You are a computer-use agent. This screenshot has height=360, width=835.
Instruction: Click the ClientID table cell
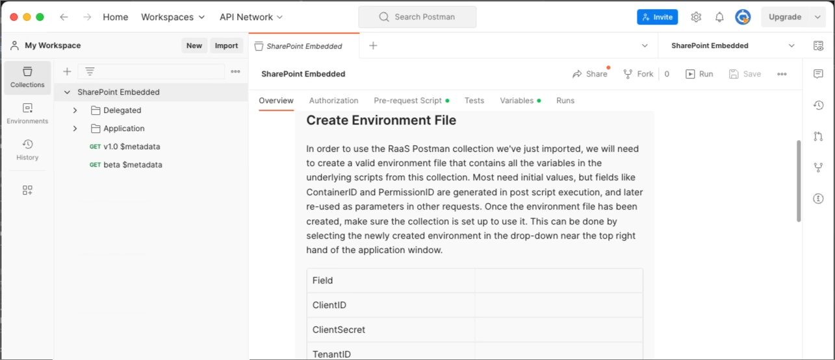point(391,305)
